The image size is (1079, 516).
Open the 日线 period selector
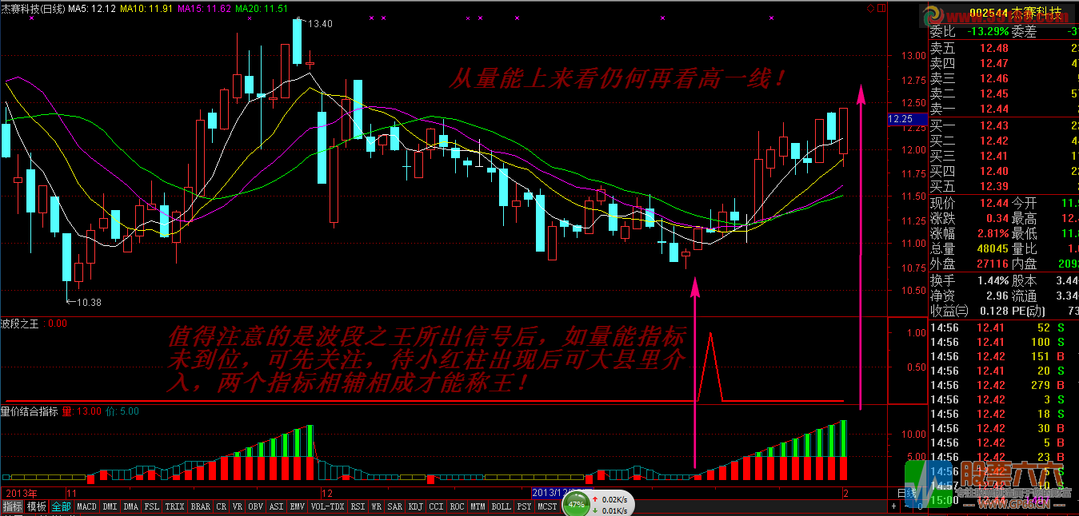(x=905, y=493)
